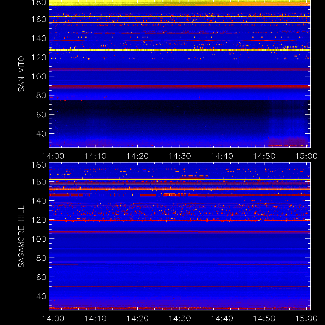Click the 15:00 time label under Sagamore Hill plot
The image size is (325, 325).
(x=307, y=318)
